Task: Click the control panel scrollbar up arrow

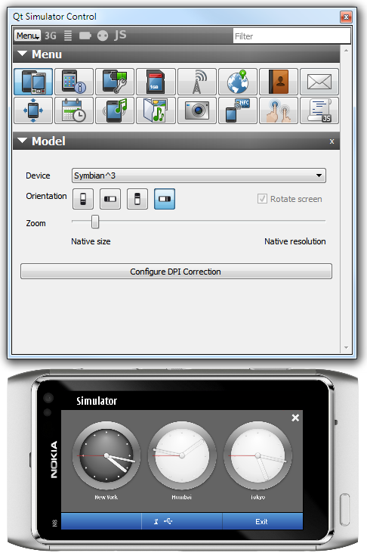Action: (346, 51)
